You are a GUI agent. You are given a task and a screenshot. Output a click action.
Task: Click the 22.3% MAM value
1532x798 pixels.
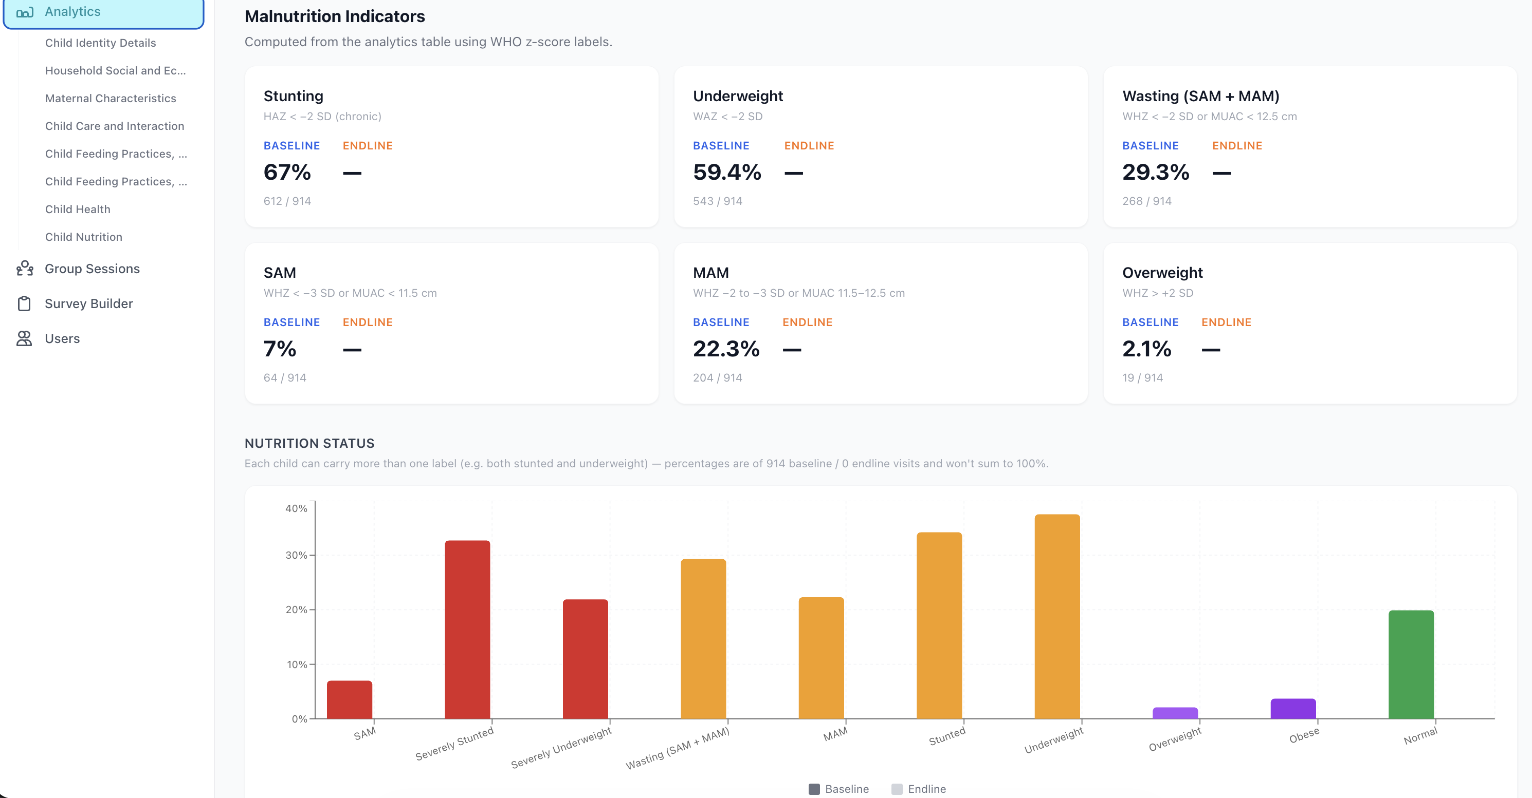tap(726, 349)
